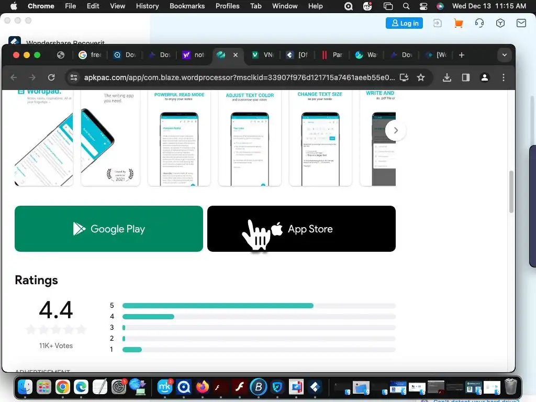The image size is (536, 402).
Task: Click the 4-star rating bar
Action: click(x=259, y=317)
